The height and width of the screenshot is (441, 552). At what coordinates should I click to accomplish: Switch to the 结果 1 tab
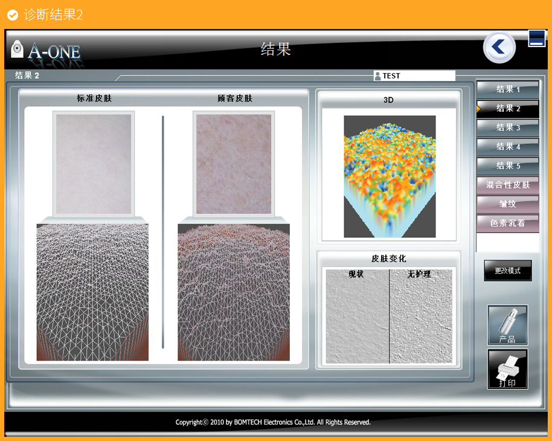pyautogui.click(x=508, y=89)
